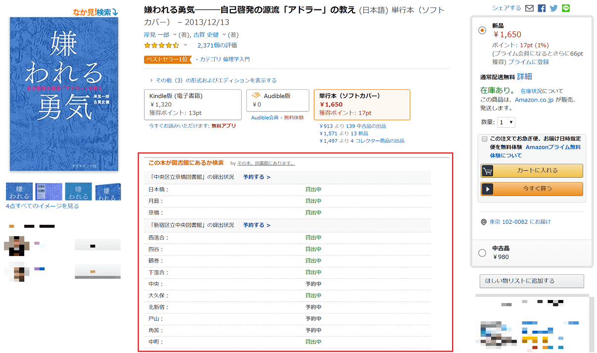Enable the お急ぎ便 free trial checkbox

click(485, 139)
